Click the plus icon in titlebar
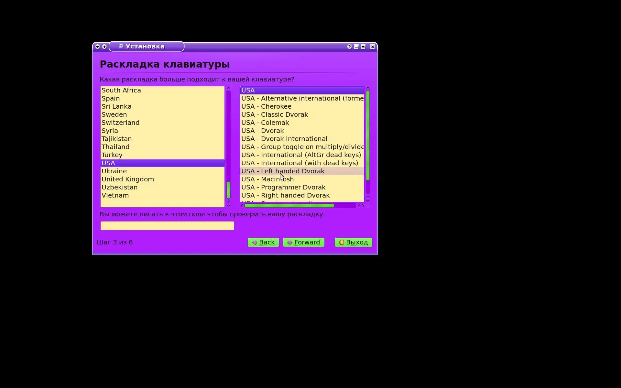This screenshot has width=621, height=388. [x=104, y=47]
